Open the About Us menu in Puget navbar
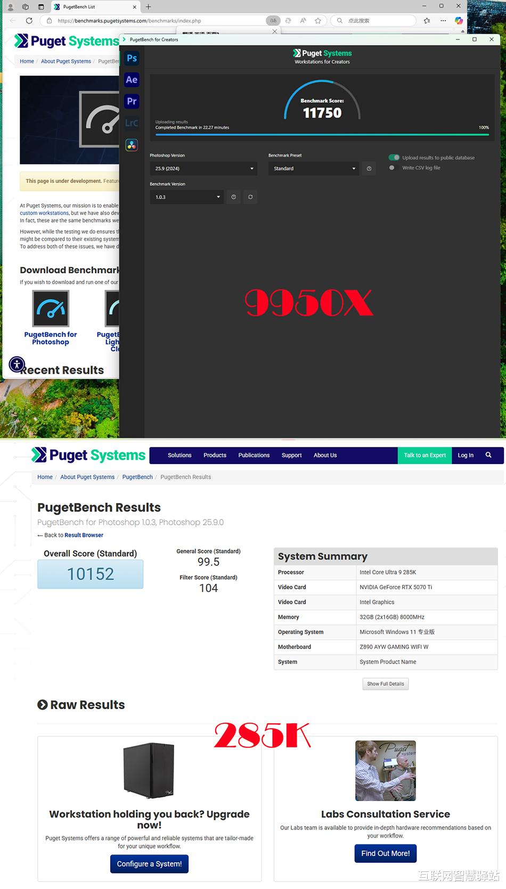506x889 pixels. tap(325, 455)
